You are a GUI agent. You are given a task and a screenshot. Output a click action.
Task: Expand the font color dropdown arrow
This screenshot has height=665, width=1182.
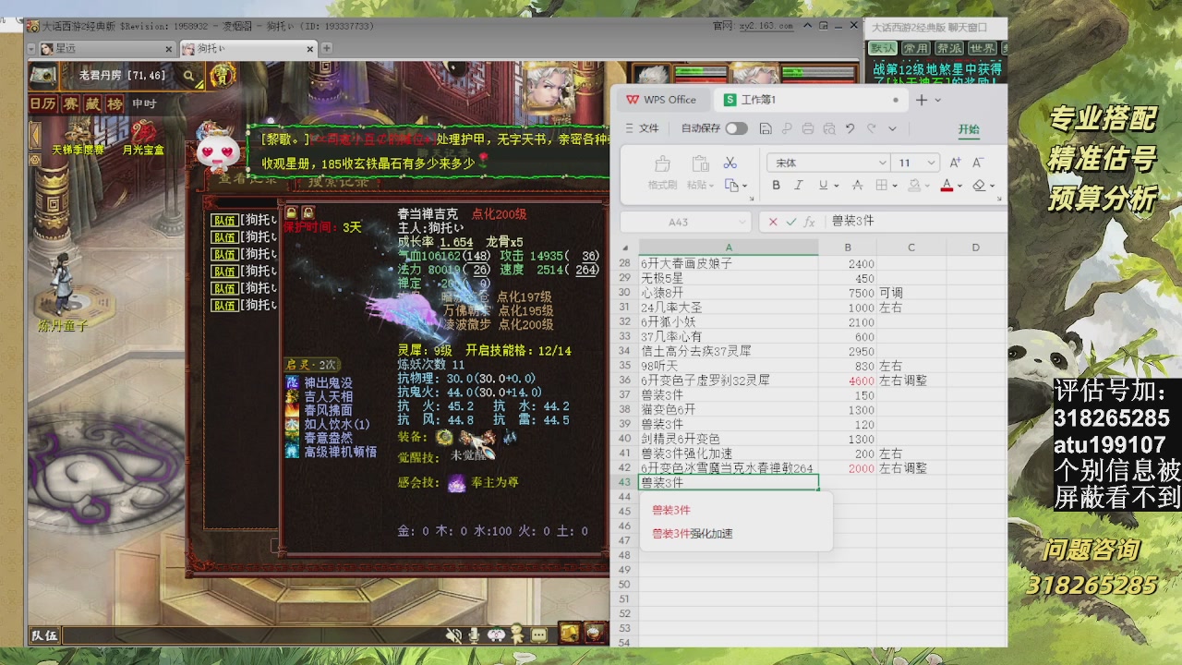[x=959, y=186]
